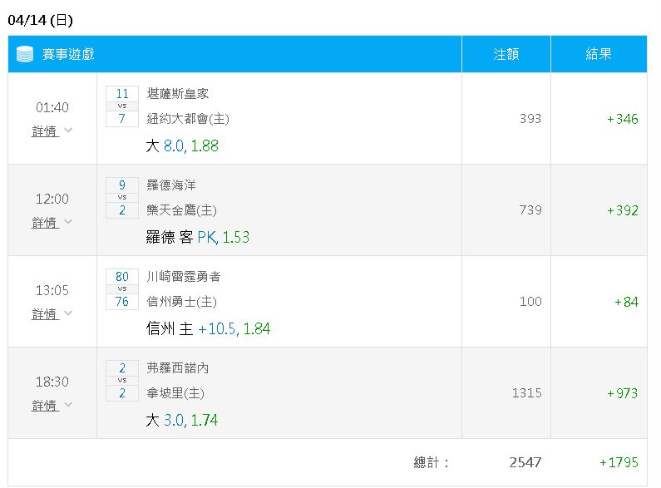Click the 信州 主 +10.5, 1.84 bet line
The height and width of the screenshot is (488, 661).
click(208, 328)
